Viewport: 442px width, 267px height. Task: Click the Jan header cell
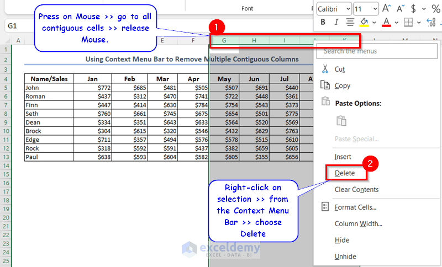(92, 79)
